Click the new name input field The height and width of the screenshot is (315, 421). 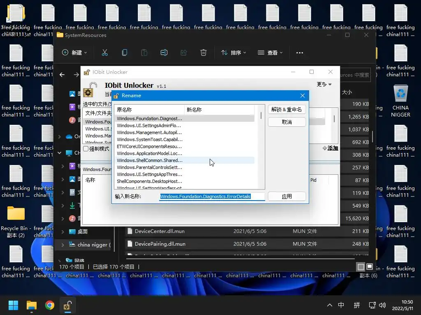[x=212, y=196]
